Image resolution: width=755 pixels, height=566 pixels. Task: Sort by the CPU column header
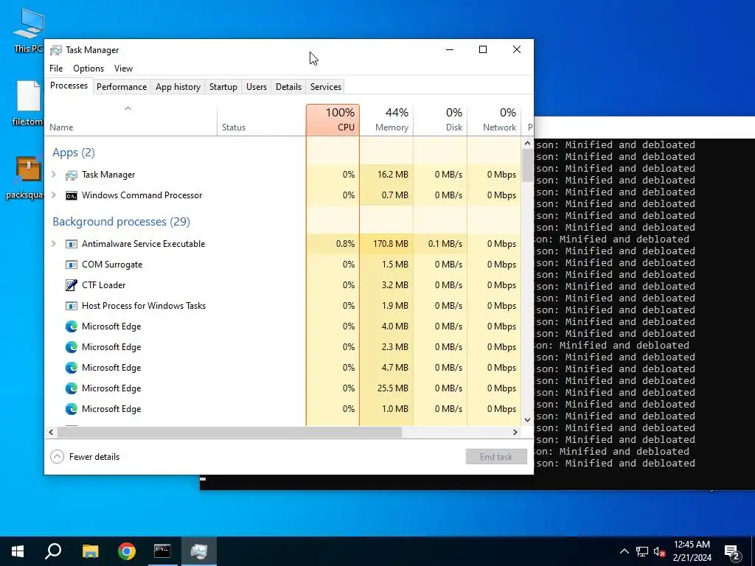[333, 120]
